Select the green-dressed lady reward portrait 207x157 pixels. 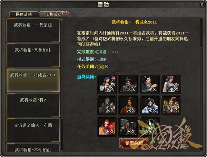[x=150, y=127]
